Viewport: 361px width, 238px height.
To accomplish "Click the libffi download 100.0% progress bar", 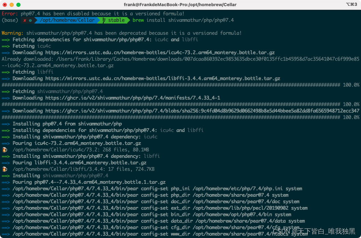I will [x=180, y=85].
